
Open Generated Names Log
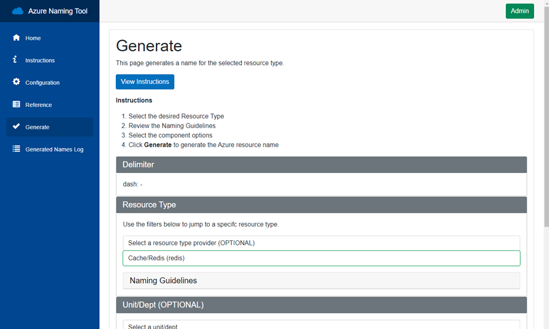pos(50,150)
